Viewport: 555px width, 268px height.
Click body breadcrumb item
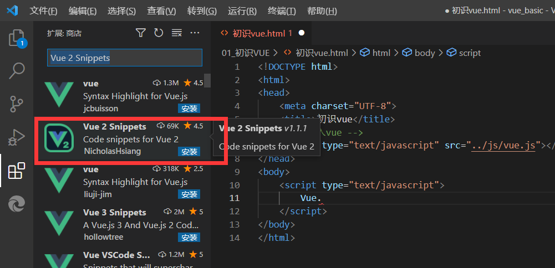pyautogui.click(x=424, y=53)
